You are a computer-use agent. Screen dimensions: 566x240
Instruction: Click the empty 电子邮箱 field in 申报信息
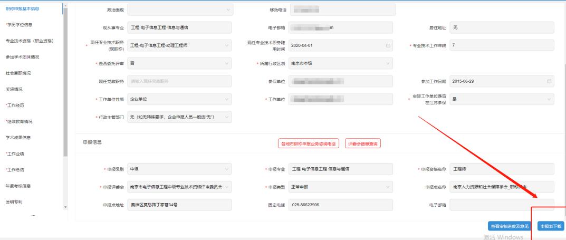coord(502,205)
